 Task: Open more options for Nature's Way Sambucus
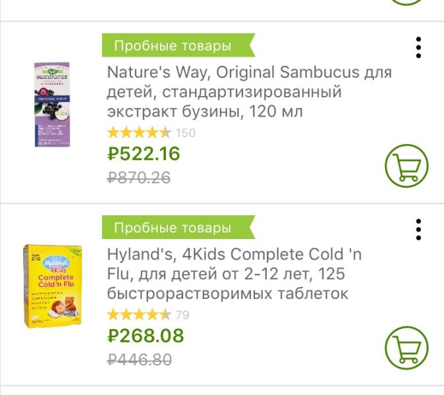[418, 47]
